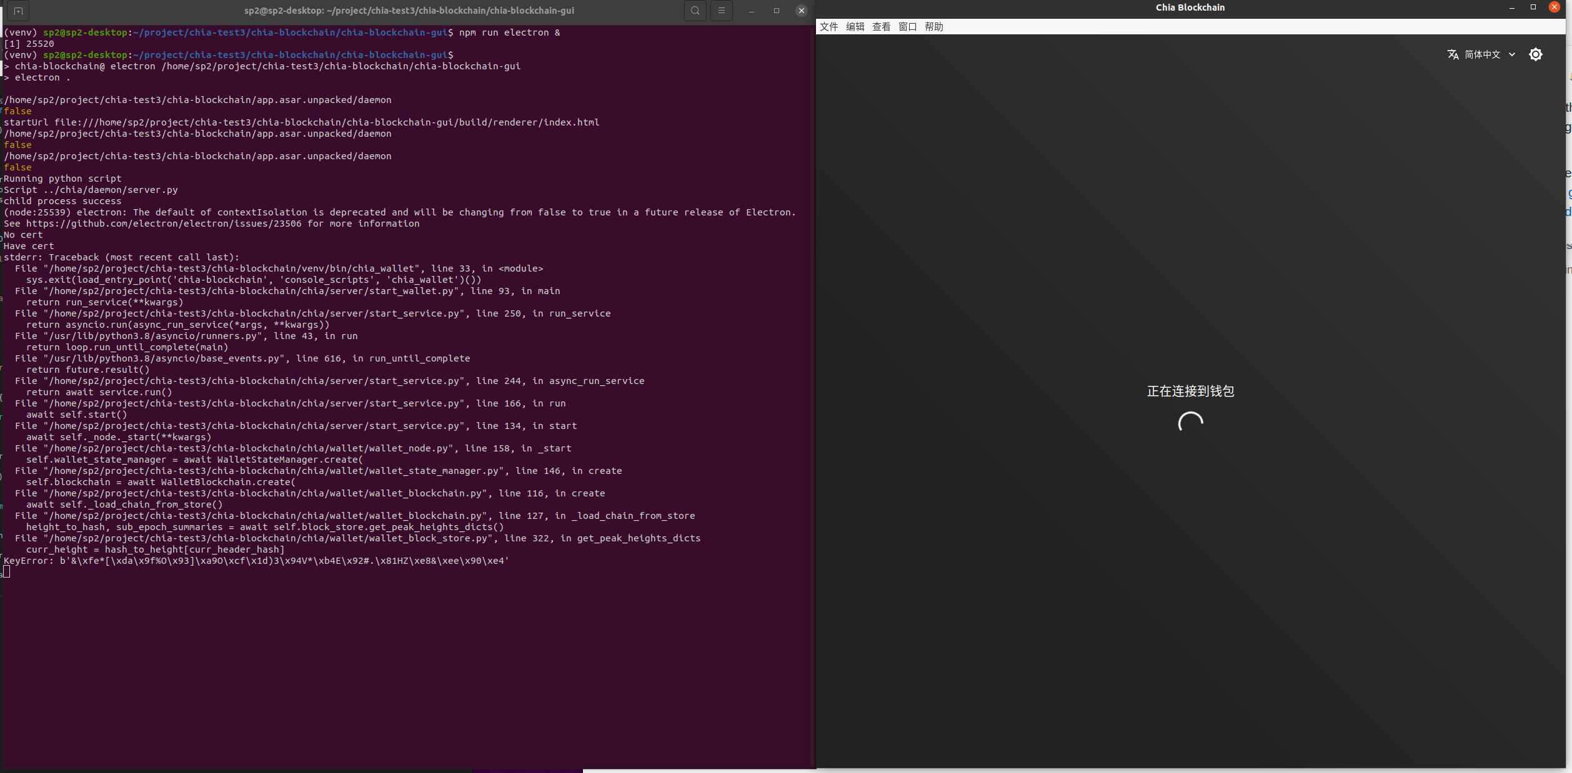Open a new terminal tab icon

coord(17,11)
